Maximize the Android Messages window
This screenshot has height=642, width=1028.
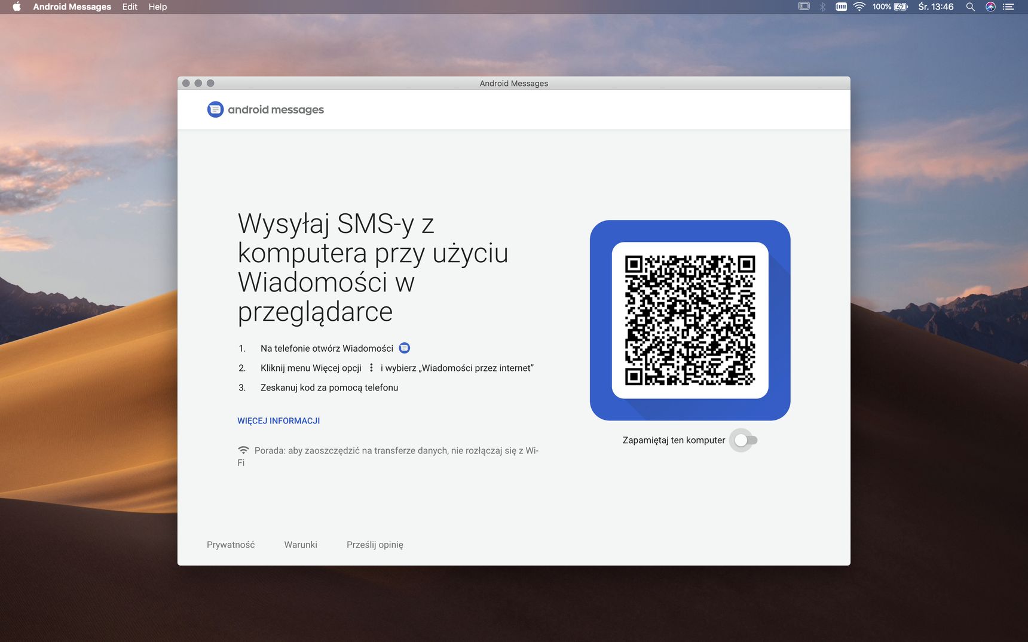(x=210, y=83)
